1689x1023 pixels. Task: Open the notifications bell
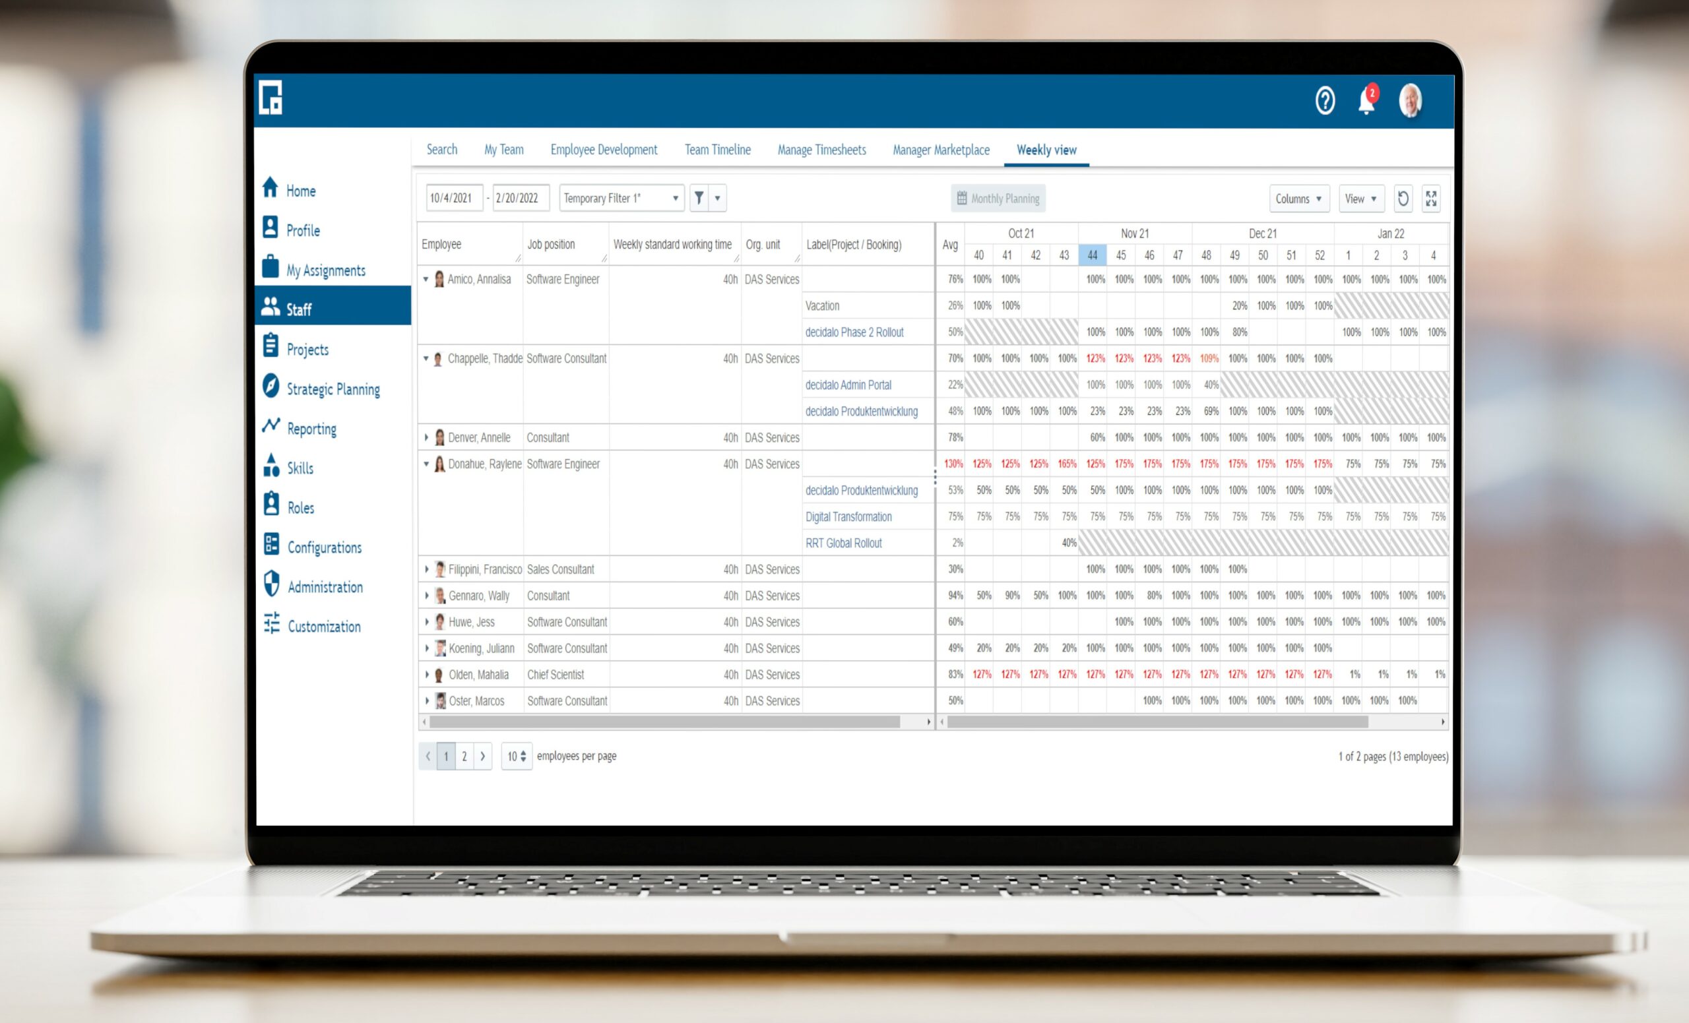click(1365, 102)
